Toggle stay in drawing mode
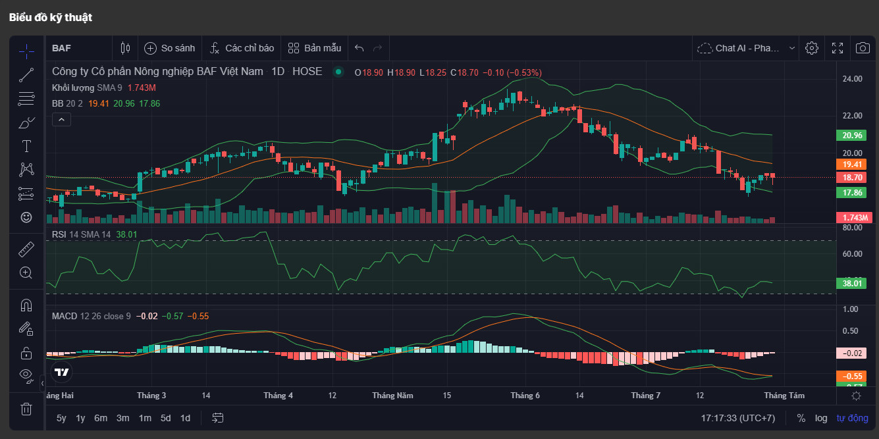 [x=26, y=328]
